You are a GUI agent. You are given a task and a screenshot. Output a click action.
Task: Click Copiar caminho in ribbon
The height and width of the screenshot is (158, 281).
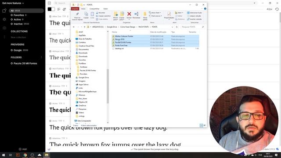(103, 16)
